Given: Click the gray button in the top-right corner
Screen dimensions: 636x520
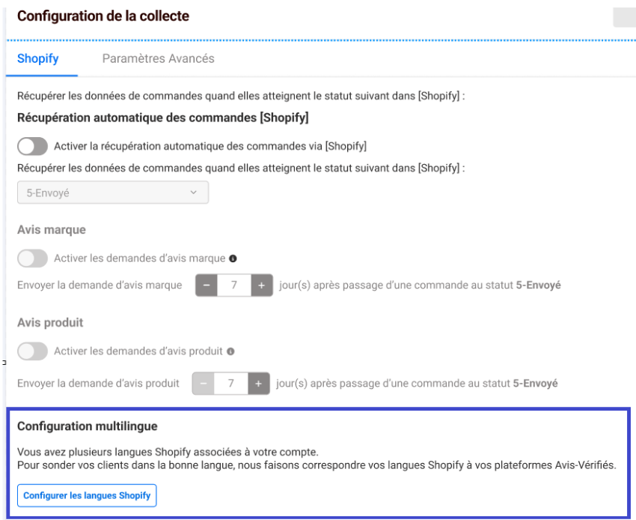Looking at the screenshot, I should click(x=623, y=16).
